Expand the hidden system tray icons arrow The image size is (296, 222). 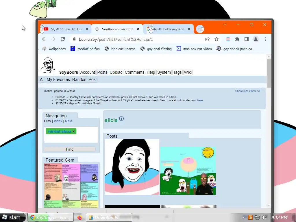(x=243, y=217)
